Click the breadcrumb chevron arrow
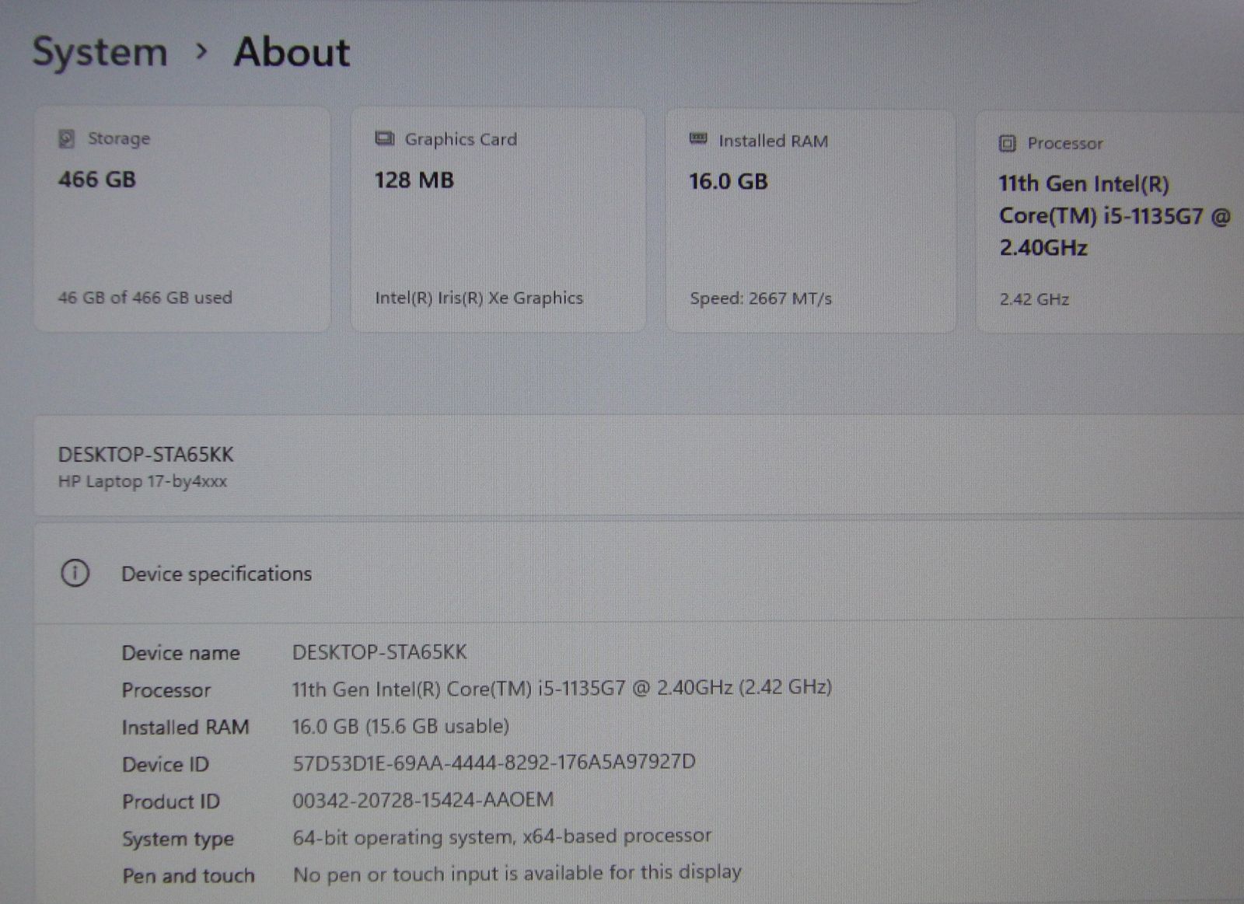The image size is (1244, 904). (x=201, y=52)
